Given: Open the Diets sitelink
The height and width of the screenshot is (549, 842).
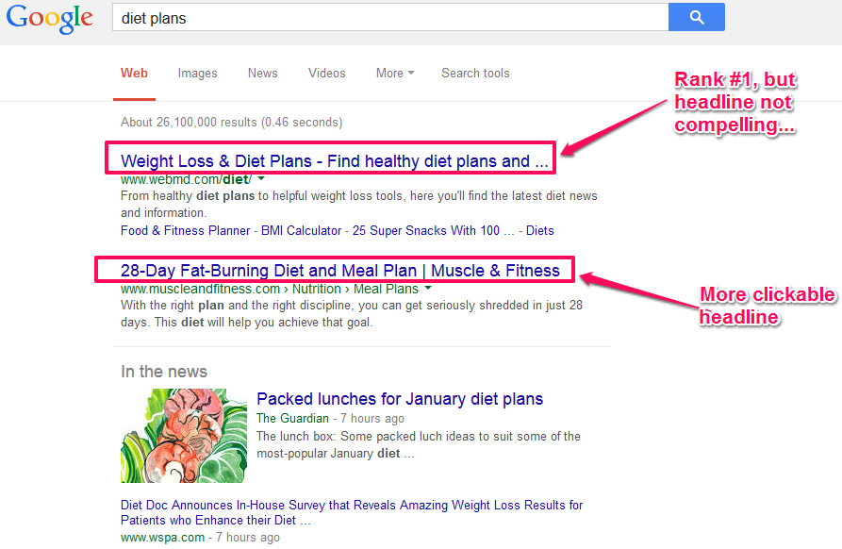Looking at the screenshot, I should pos(539,230).
